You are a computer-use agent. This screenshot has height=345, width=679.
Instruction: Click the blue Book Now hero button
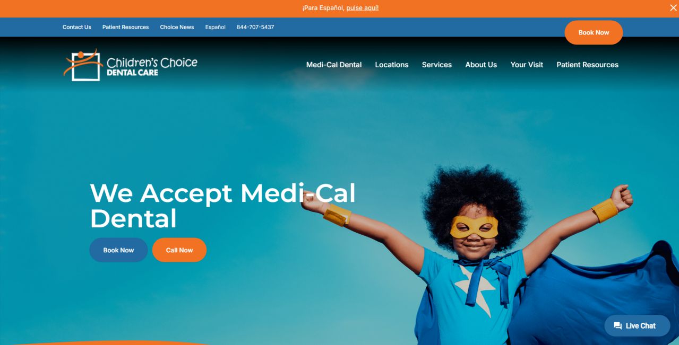coord(118,250)
